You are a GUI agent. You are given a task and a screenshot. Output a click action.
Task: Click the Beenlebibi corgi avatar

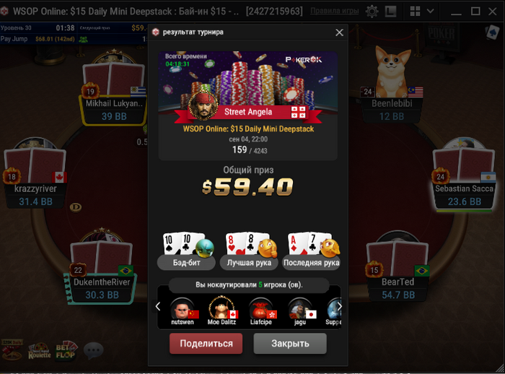tap(392, 71)
